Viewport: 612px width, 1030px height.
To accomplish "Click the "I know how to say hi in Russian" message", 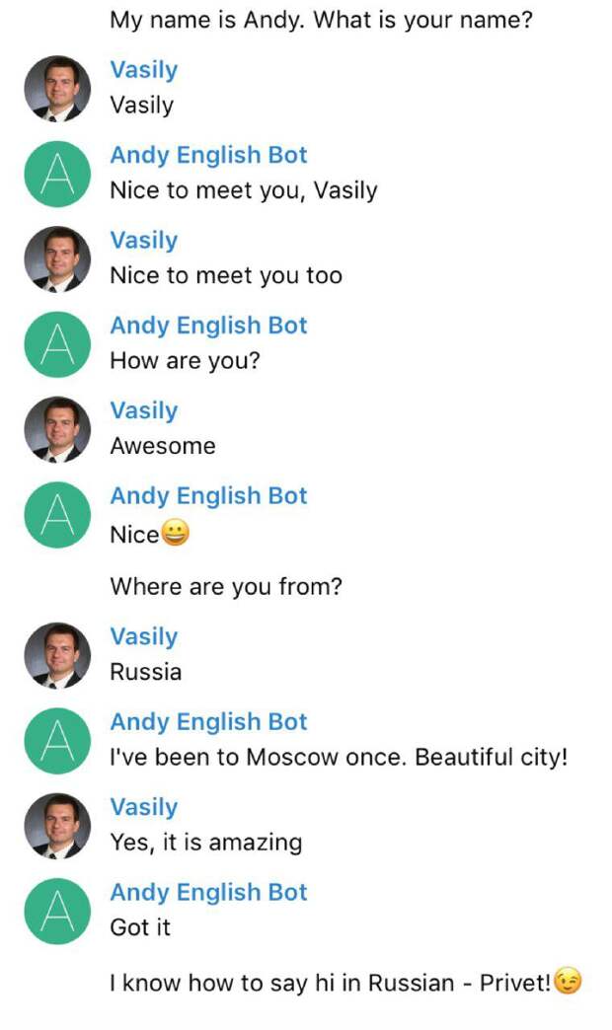I will [x=331, y=983].
